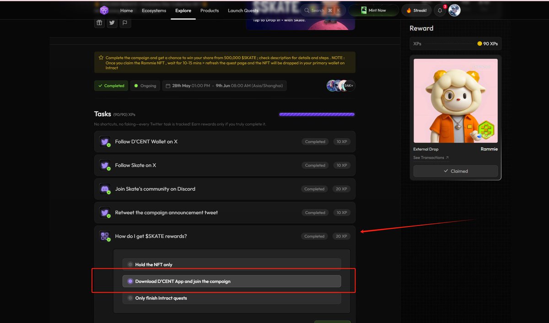
Task: Select 'Download D'CENT App and join the campaign'
Action: click(x=231, y=281)
